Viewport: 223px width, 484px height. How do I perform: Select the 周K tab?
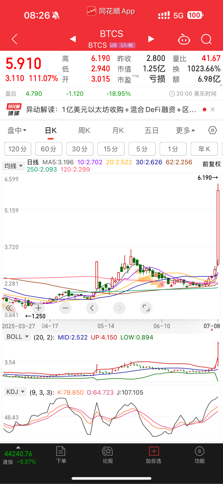(x=84, y=131)
